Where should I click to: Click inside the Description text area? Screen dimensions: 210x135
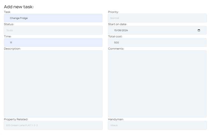pyautogui.click(x=53, y=84)
